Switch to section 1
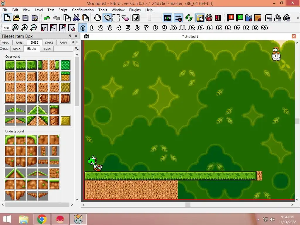This screenshot has width=300, height=225. 92,28
